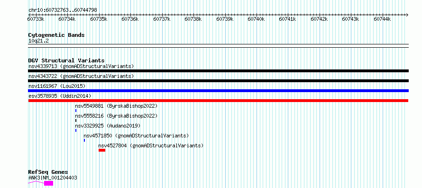
Task: Open the nsv4527804 (gnomADStructuralVariants) label
Action: click(x=151, y=145)
